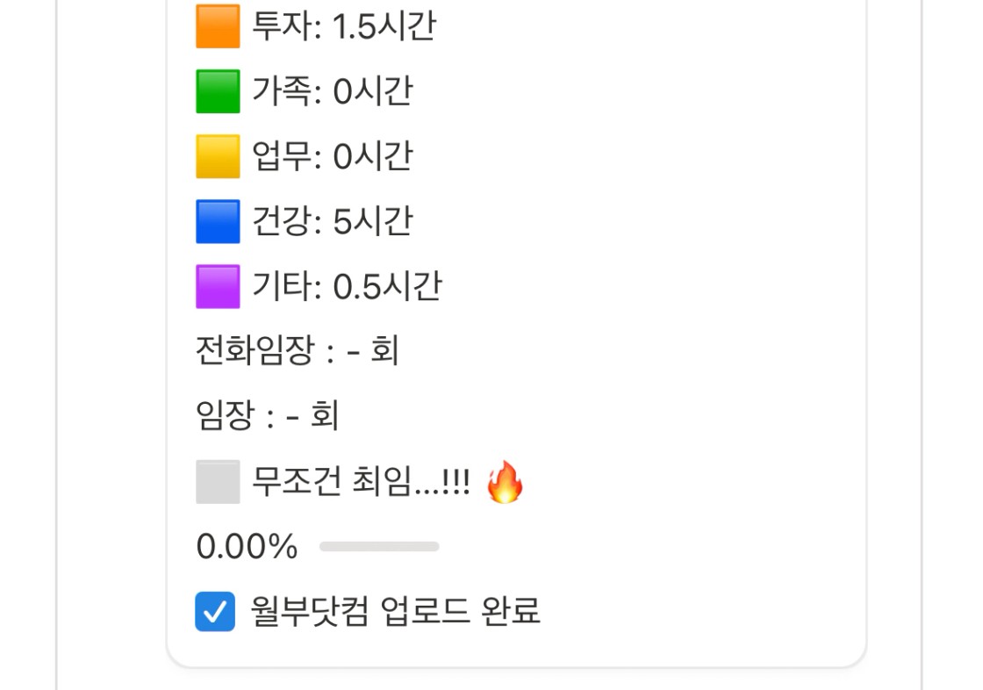Viewport: 983px width, 690px height.
Task: Click the 전화임장 : - 회 line
Action: tap(298, 350)
